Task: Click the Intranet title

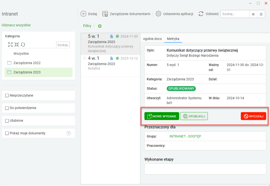Action: point(10,14)
